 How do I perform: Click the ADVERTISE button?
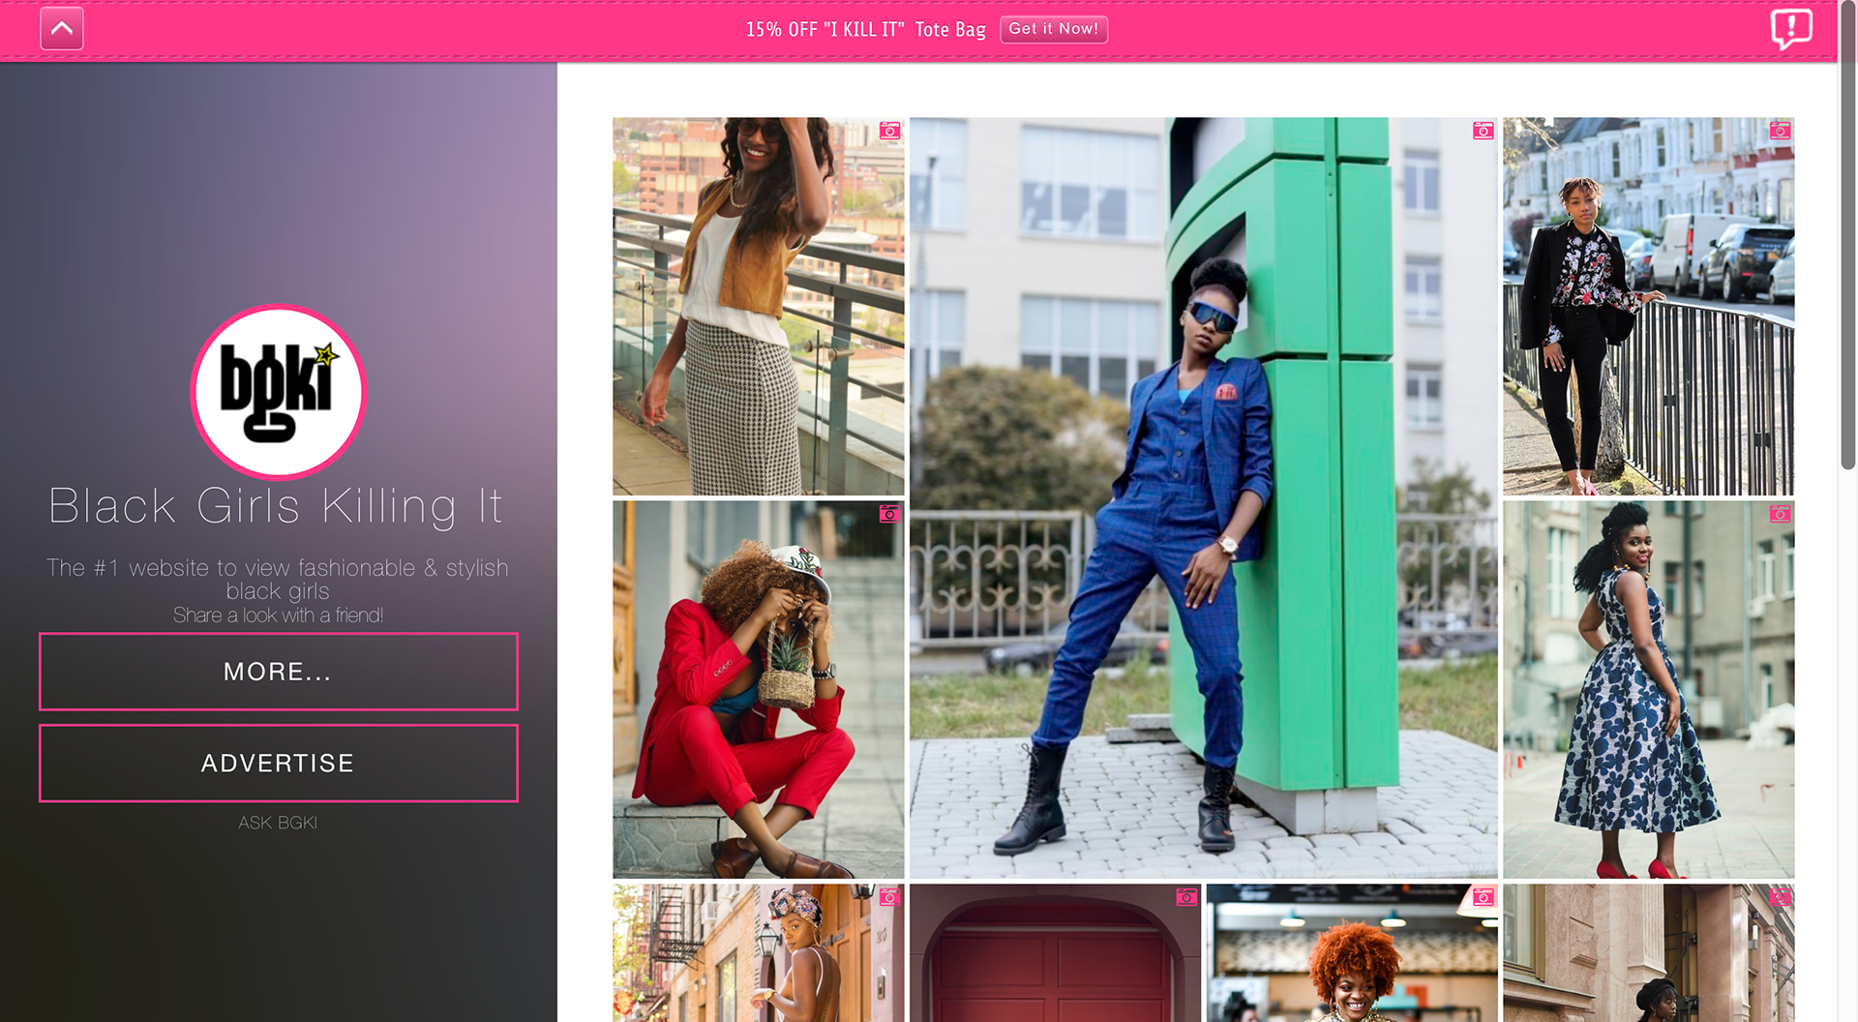point(279,764)
